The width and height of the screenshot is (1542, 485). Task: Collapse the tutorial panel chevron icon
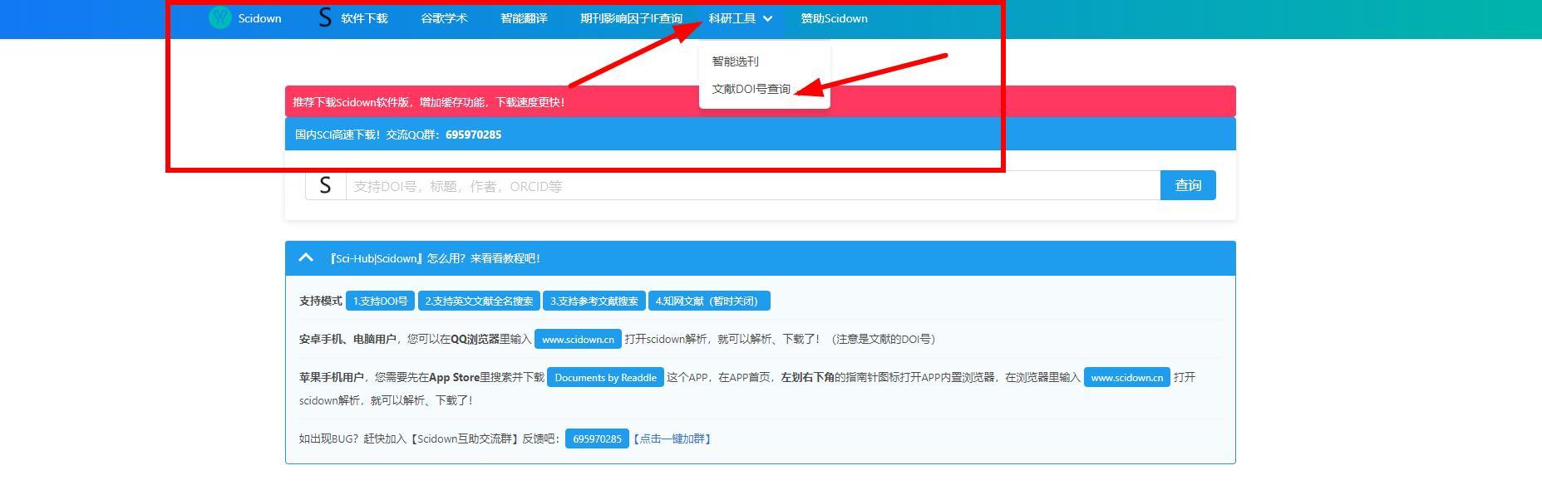(x=306, y=257)
